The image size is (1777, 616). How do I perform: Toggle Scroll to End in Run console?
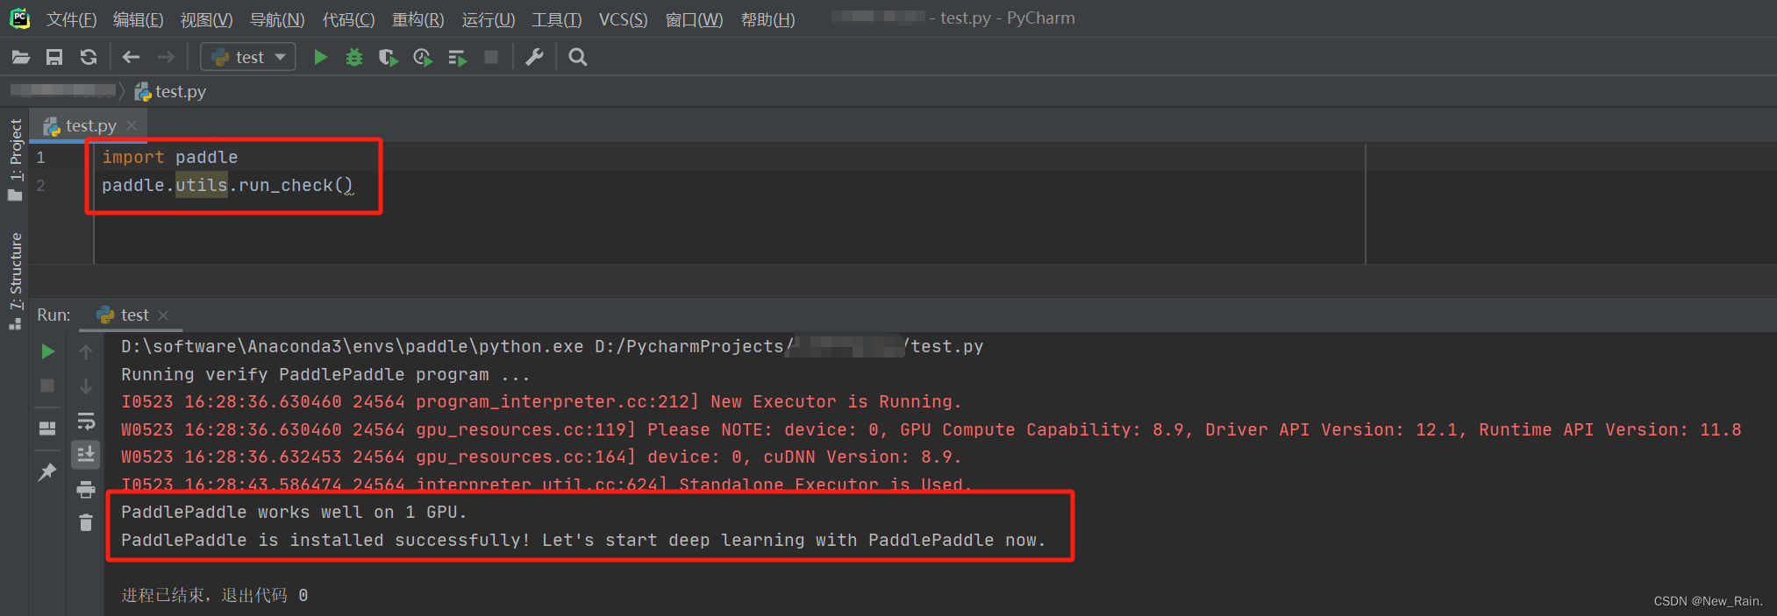pos(86,455)
